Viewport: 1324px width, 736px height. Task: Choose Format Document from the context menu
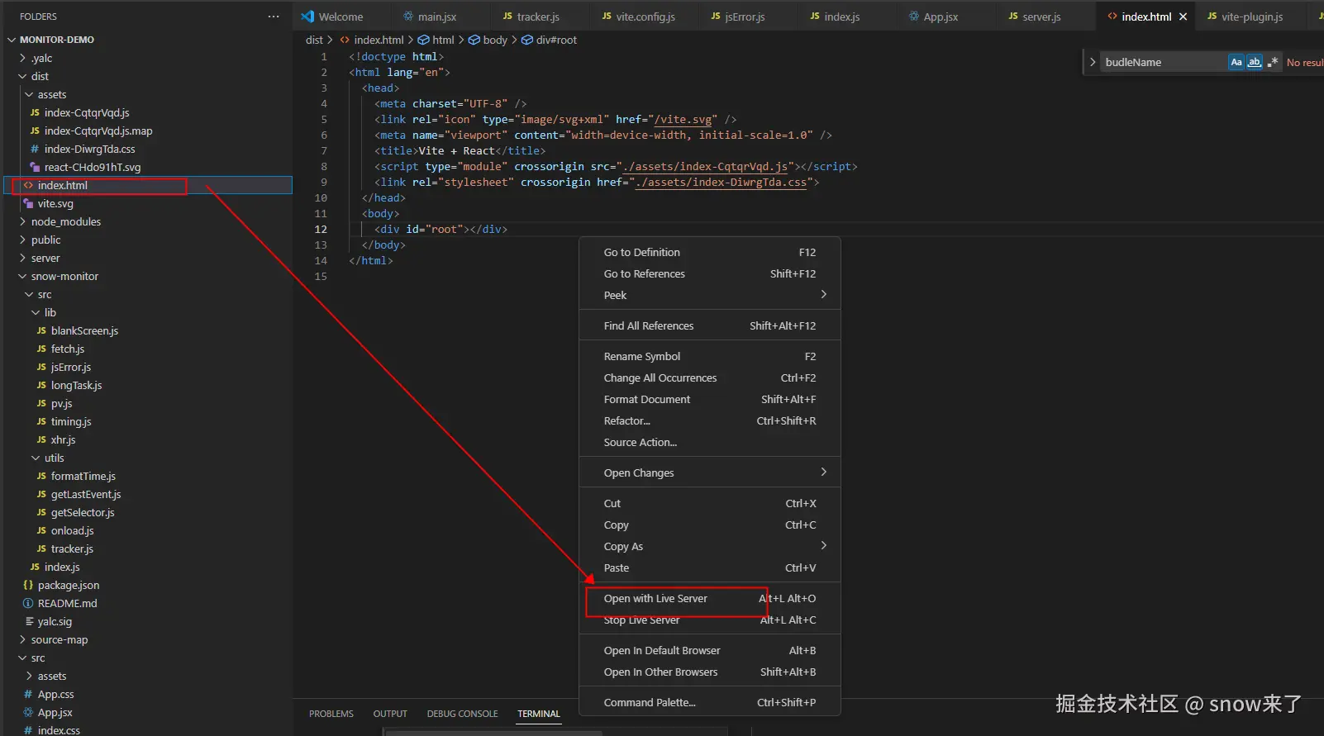click(710, 399)
